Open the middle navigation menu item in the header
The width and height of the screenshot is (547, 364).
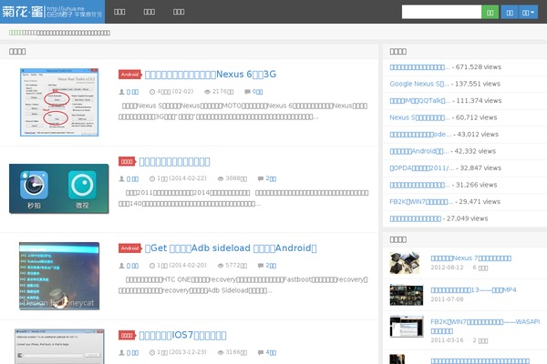(150, 12)
